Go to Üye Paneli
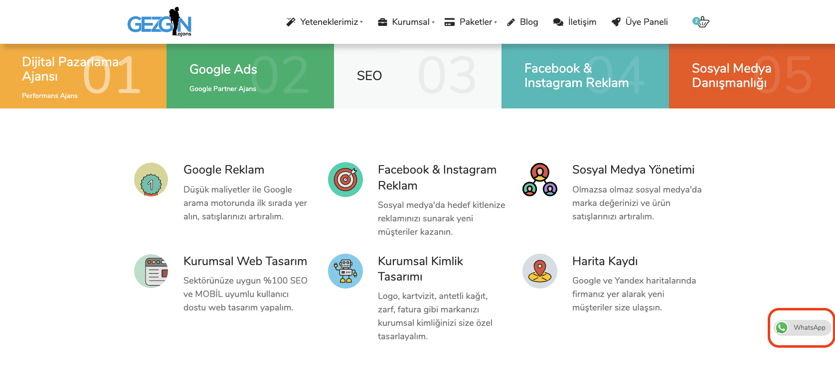The height and width of the screenshot is (391, 835). click(x=640, y=22)
